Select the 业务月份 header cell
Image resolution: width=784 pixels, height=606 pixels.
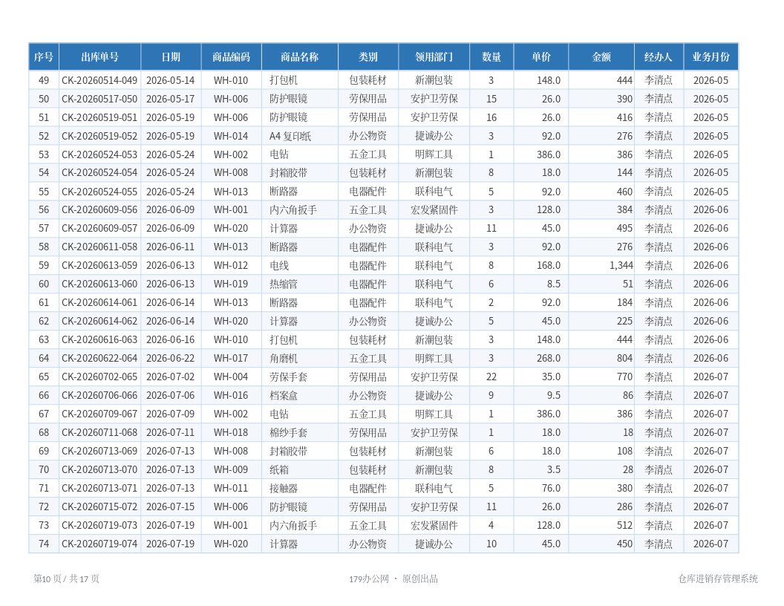pyautogui.click(x=711, y=57)
